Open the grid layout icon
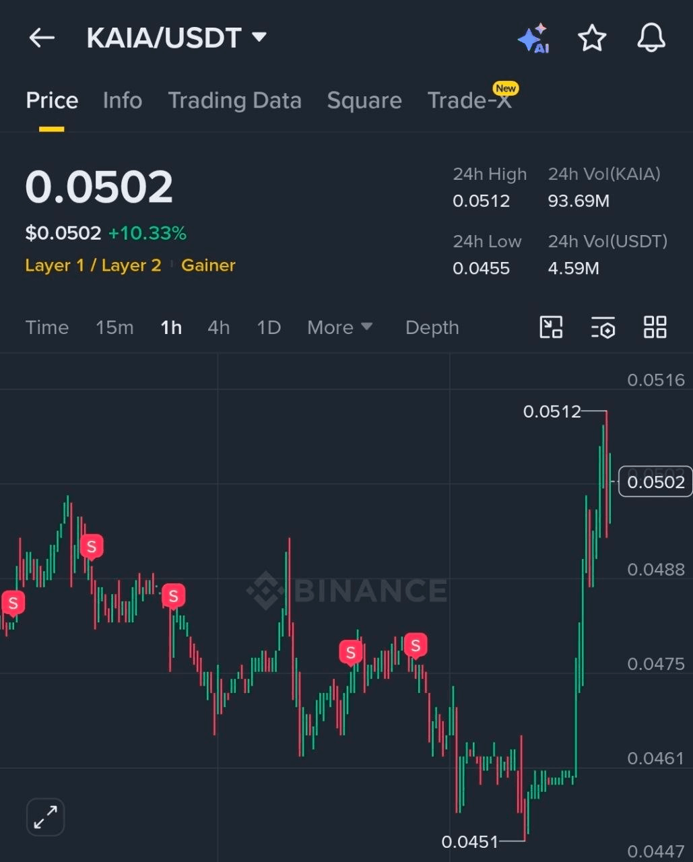This screenshot has height=862, width=693. tap(655, 328)
